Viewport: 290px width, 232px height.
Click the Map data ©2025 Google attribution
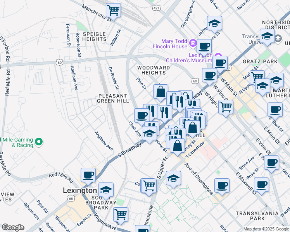click(x=266, y=229)
